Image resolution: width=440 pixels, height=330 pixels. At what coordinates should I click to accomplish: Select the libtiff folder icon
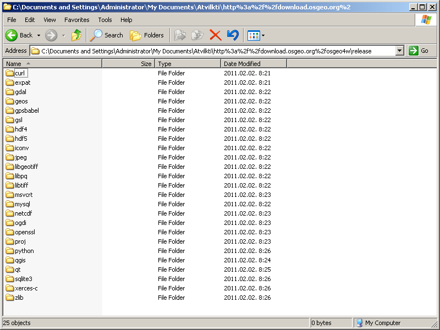(x=9, y=185)
